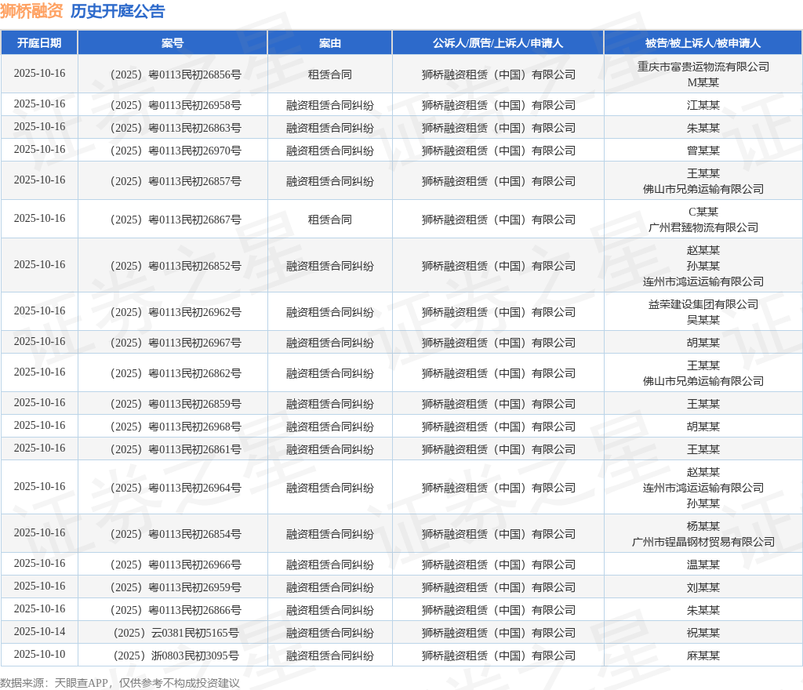Image resolution: width=803 pixels, height=690 pixels.
Task: Click case number 浙0803民初3095号
Action: click(x=176, y=655)
